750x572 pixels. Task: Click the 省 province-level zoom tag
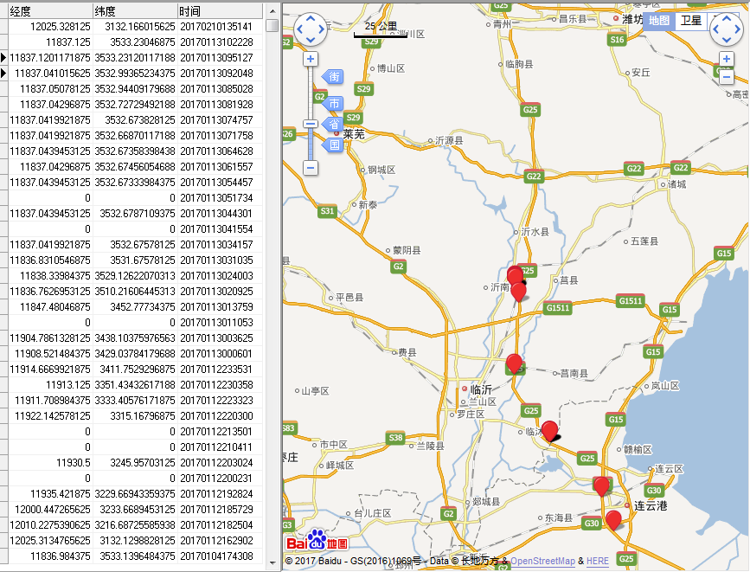click(335, 125)
